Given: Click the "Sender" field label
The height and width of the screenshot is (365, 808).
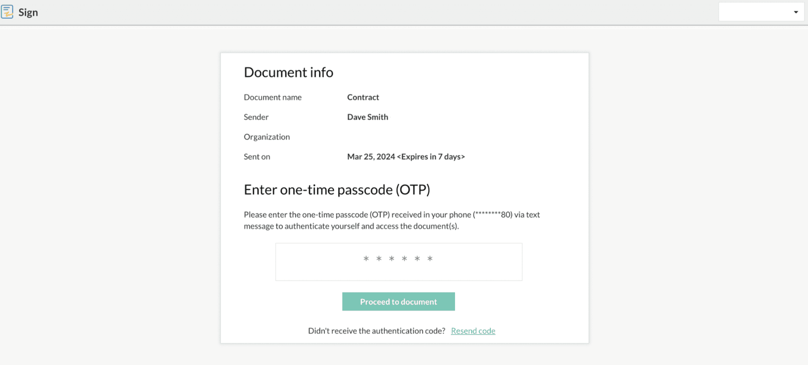Looking at the screenshot, I should (x=256, y=117).
